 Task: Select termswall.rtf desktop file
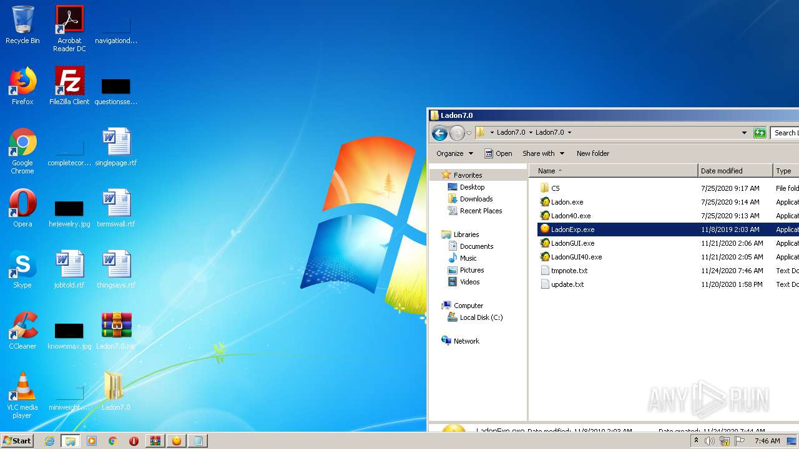point(116,208)
